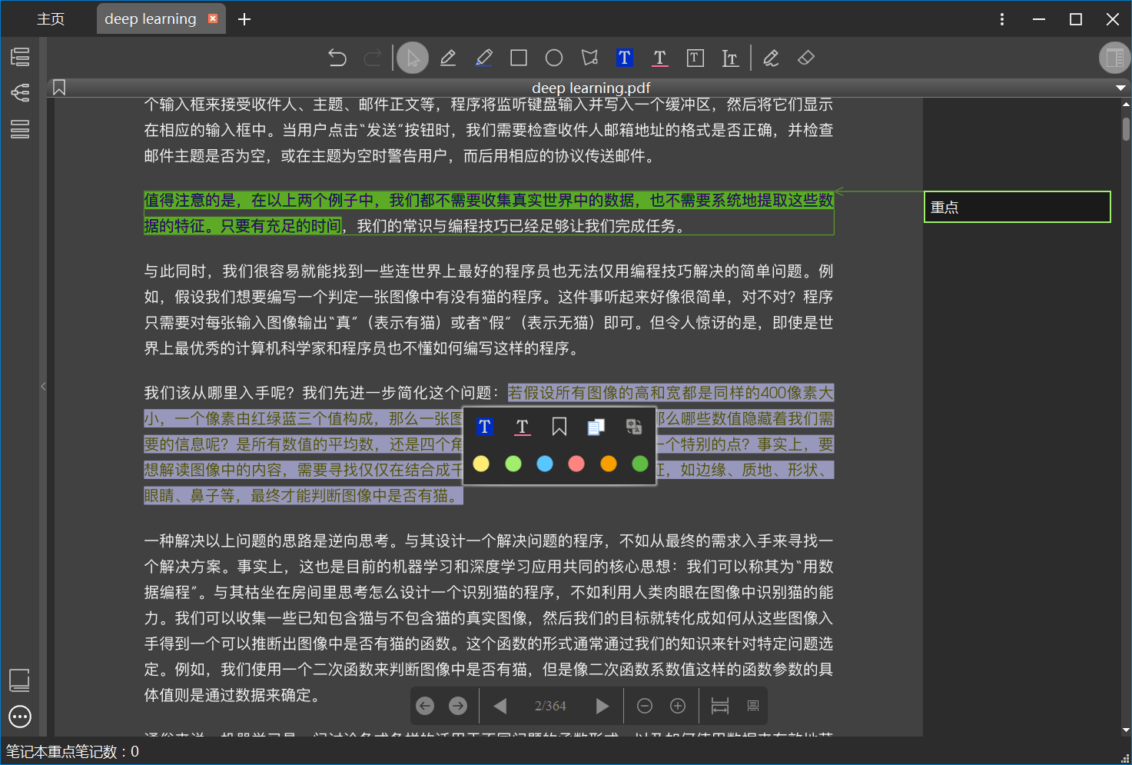Image resolution: width=1132 pixels, height=765 pixels.
Task: Toggle the right notes panel
Action: 1114,58
